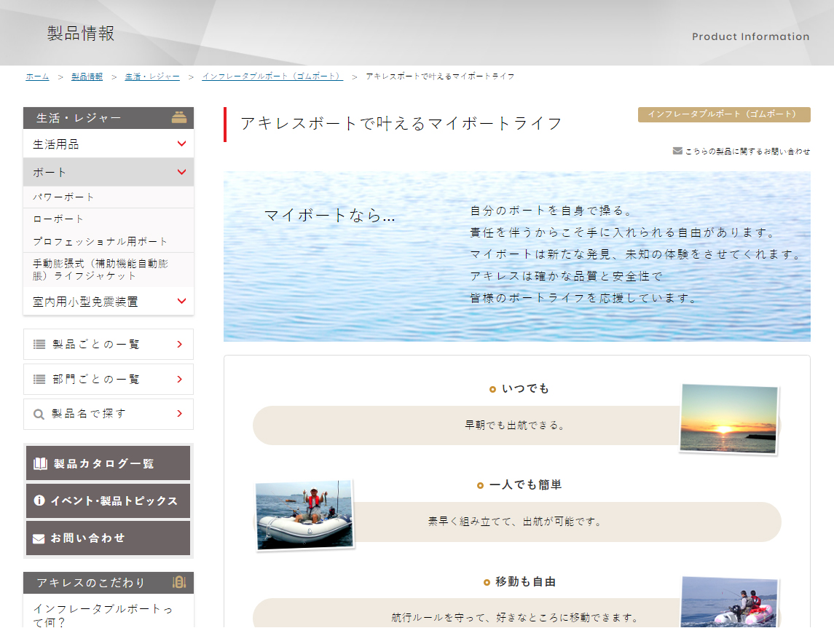834x628 pixels.
Task: Click the アキレスボートで叶えるマイボートライフ heading
Action: [401, 123]
